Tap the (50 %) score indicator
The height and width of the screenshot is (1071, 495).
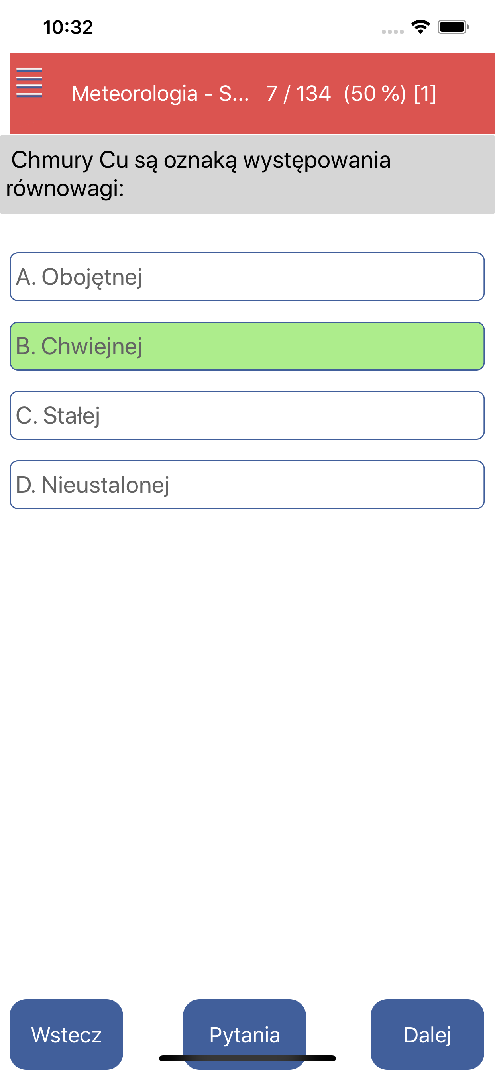point(375,93)
